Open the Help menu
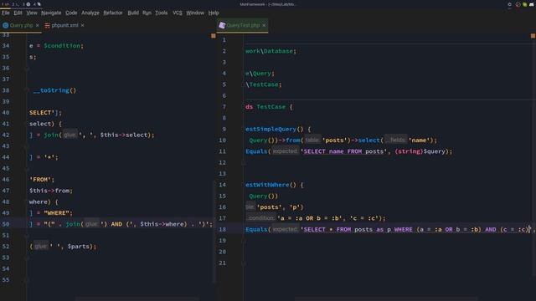This screenshot has height=301, width=536. tap(214, 13)
